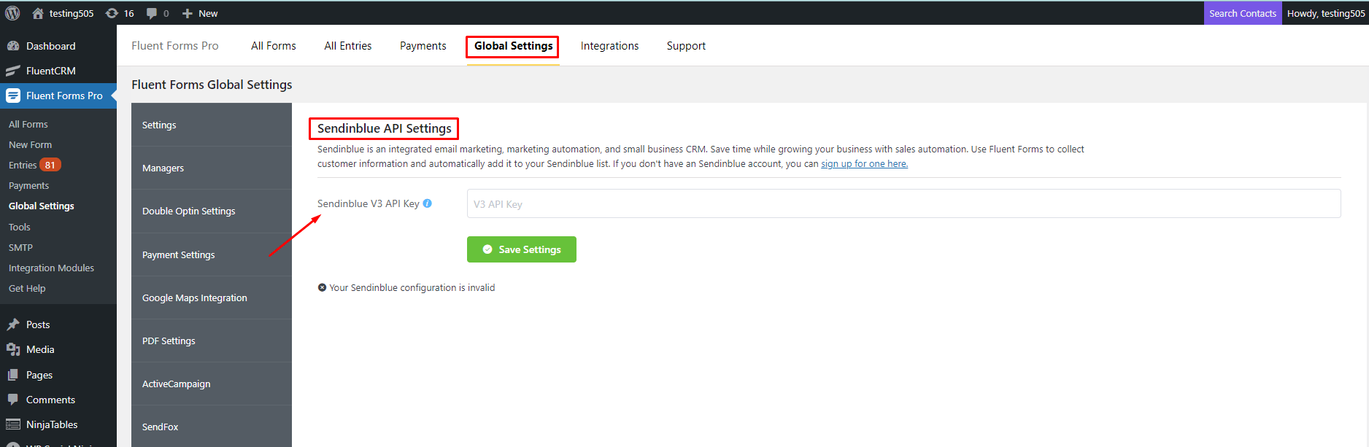Click the FluentCRM sidebar icon
Image resolution: width=1369 pixels, height=447 pixels.
tap(13, 71)
